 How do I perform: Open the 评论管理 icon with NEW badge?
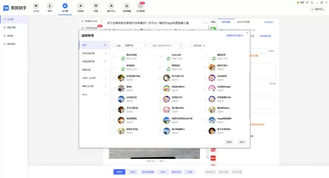140,6
